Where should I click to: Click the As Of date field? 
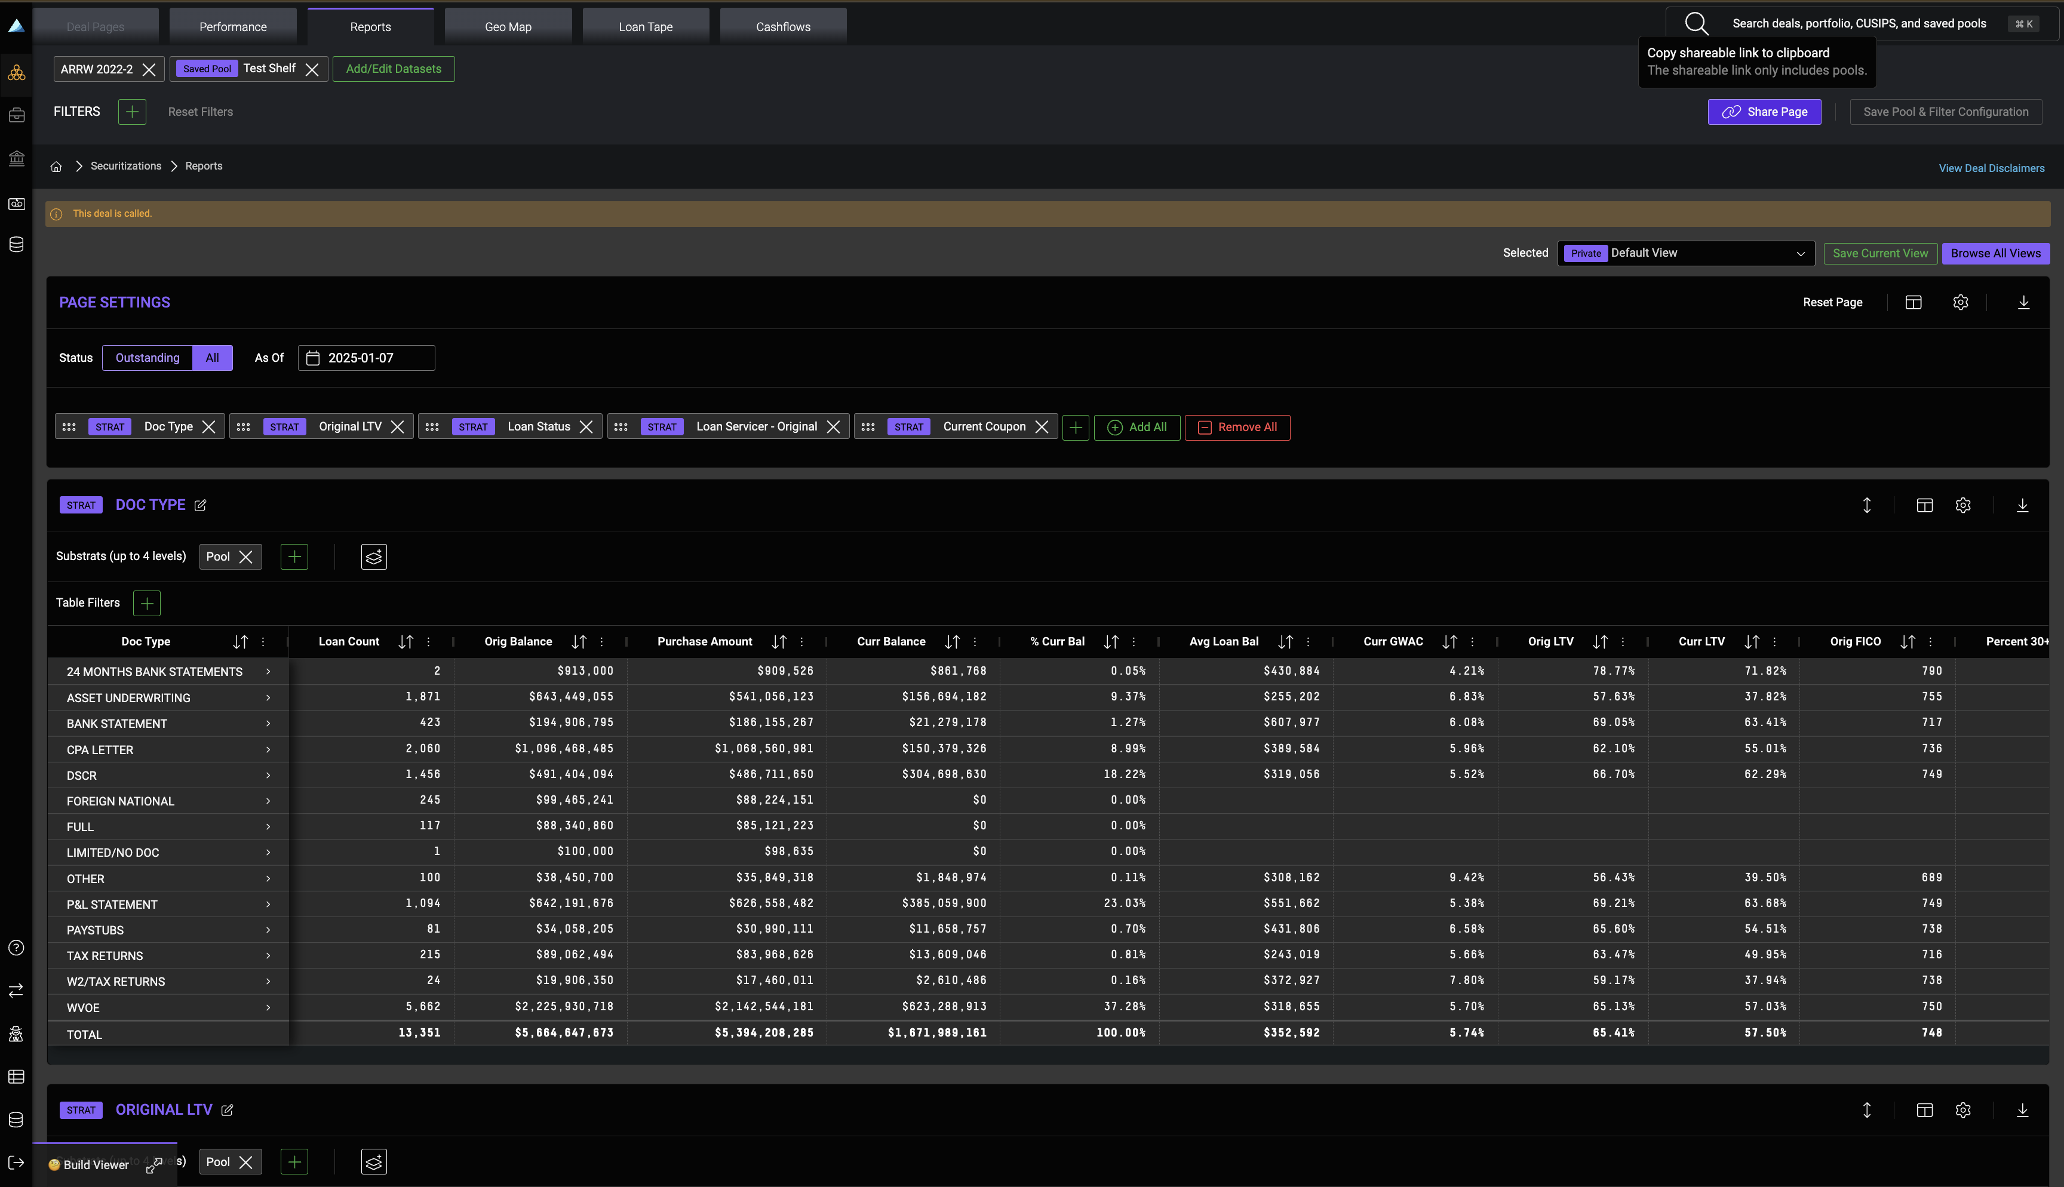(x=366, y=358)
